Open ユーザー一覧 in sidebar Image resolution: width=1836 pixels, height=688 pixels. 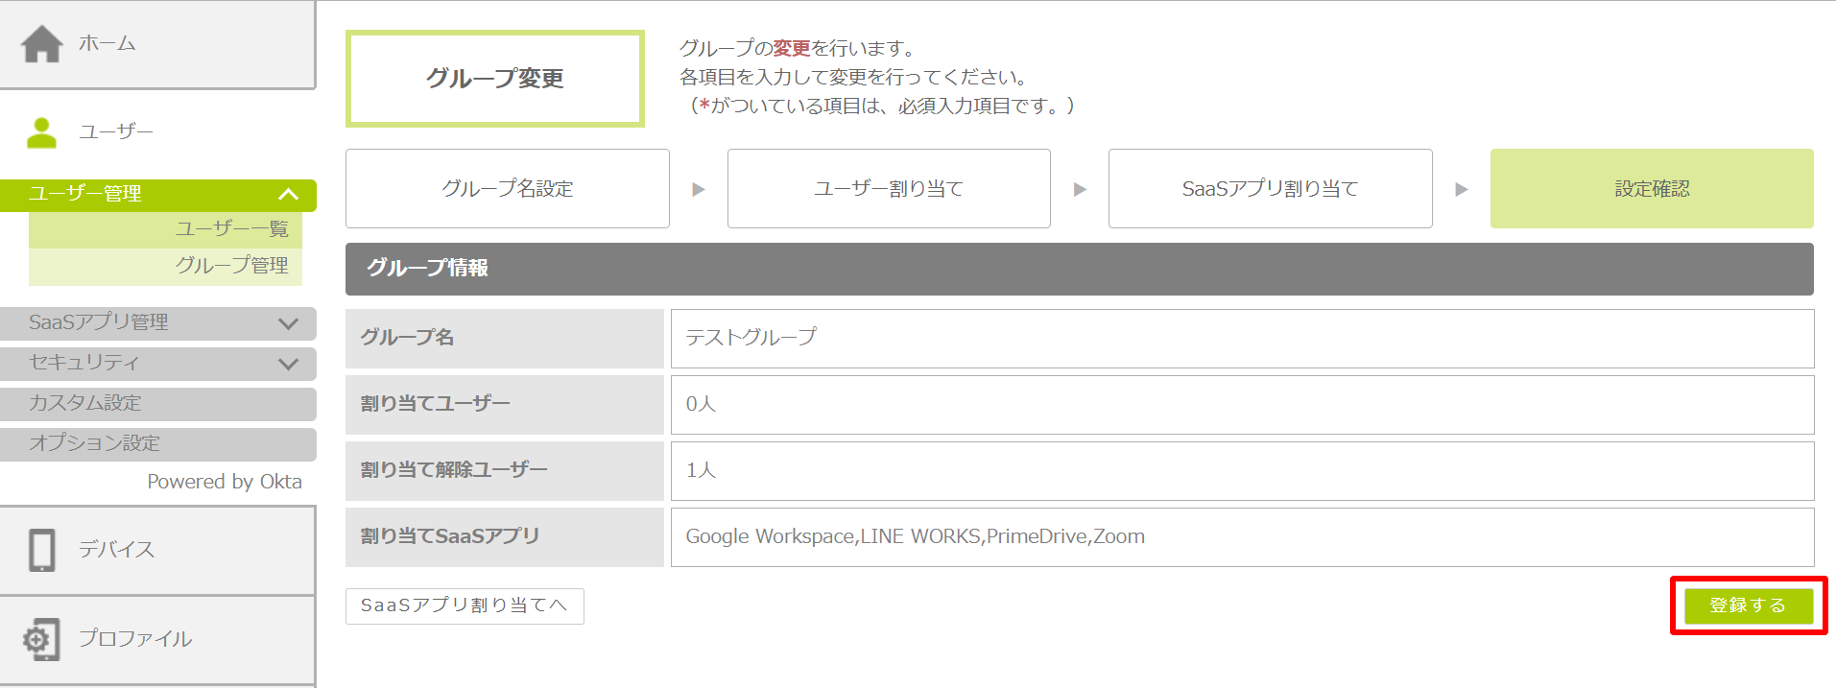click(231, 229)
